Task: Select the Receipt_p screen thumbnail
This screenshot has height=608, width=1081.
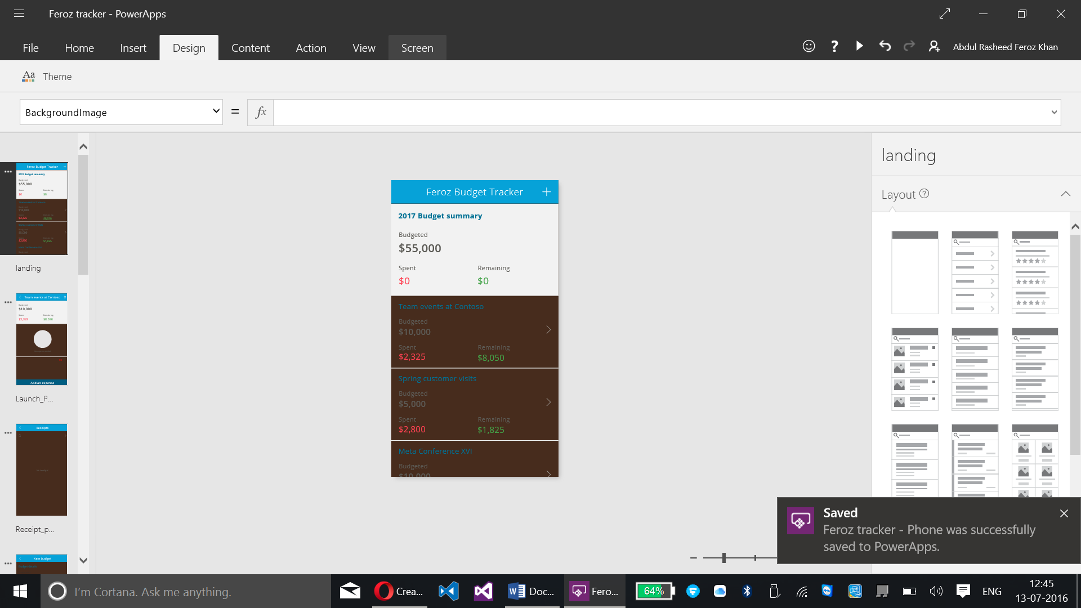Action: coord(42,470)
